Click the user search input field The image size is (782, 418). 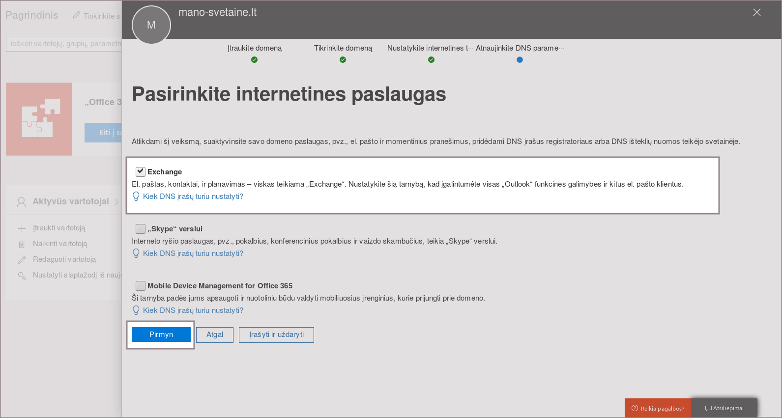click(64, 44)
